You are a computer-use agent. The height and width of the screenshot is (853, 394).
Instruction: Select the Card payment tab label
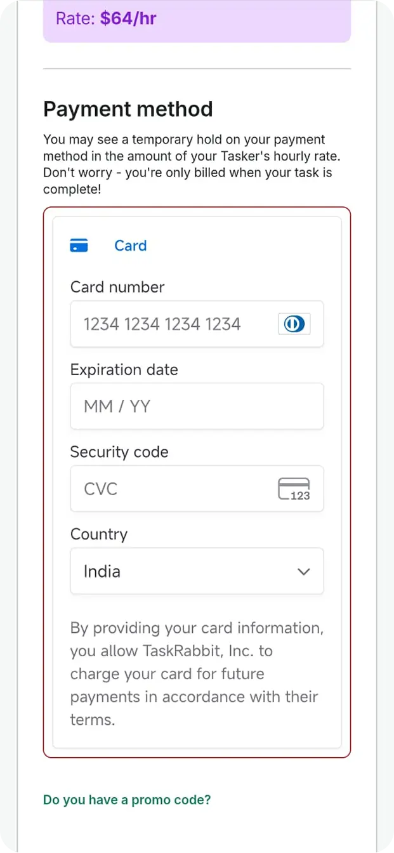pyautogui.click(x=130, y=246)
